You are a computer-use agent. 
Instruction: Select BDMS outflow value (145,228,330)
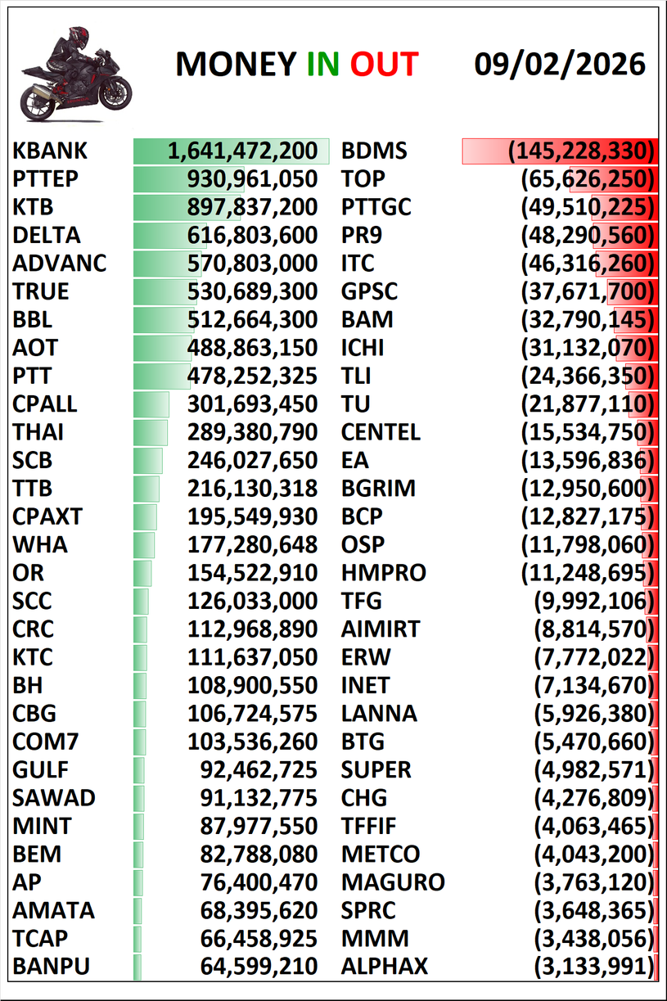click(582, 151)
